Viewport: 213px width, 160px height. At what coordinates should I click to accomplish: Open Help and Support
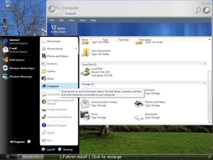pos(59,125)
